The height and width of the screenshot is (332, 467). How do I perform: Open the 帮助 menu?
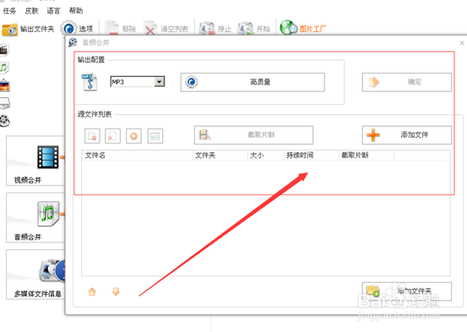[76, 11]
